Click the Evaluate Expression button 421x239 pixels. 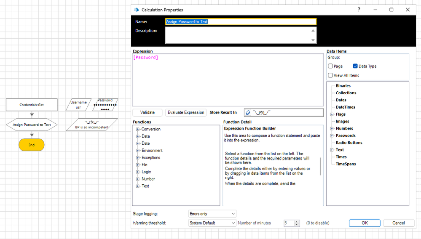pyautogui.click(x=186, y=112)
